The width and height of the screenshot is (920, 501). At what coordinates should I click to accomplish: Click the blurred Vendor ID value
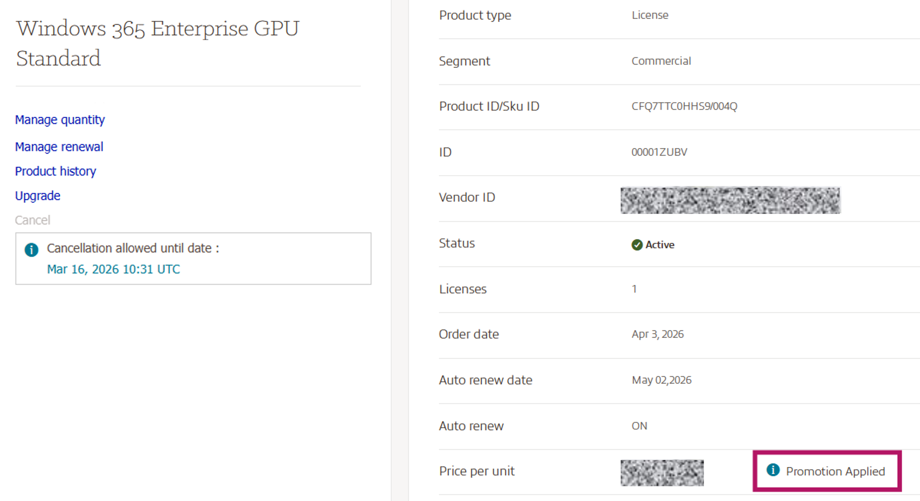tap(730, 200)
